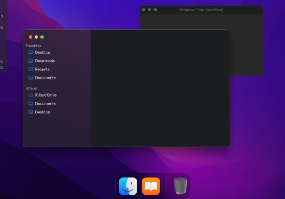Minimize the front window with the yellow button
This screenshot has height=199, width=285.
(36, 37)
